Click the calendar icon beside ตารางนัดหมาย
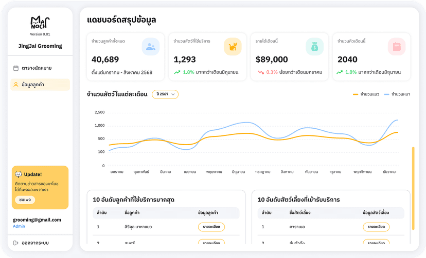Image resolution: width=426 pixels, height=258 pixels. tap(16, 68)
